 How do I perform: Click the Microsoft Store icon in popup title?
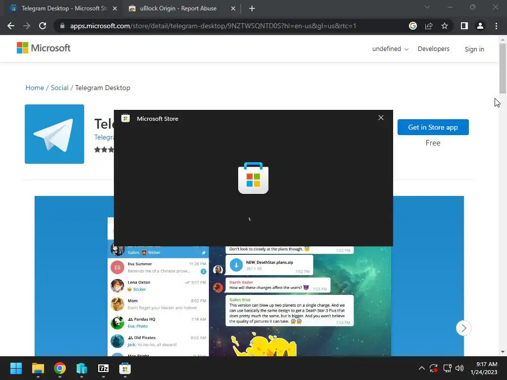125,118
